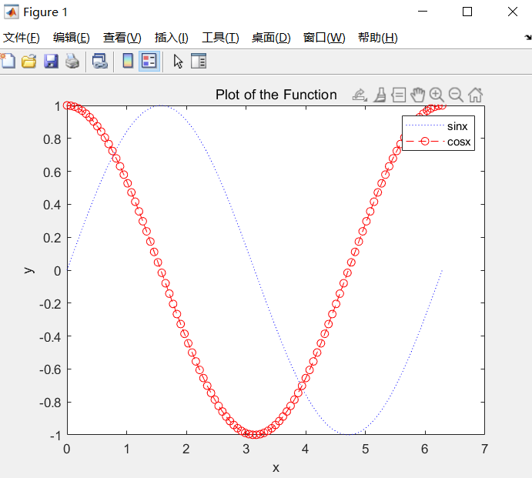Click the plot title 'Plot of the Function'
The image size is (532, 478).
coord(276,95)
